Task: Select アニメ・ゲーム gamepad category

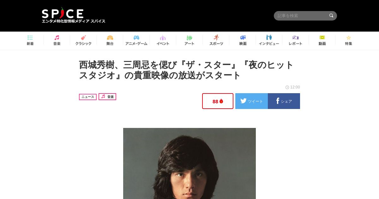Action: [136, 40]
